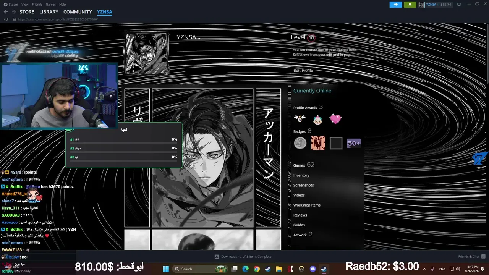Launch Microsoft Edge from the taskbar
489x275 pixels.
point(246,269)
